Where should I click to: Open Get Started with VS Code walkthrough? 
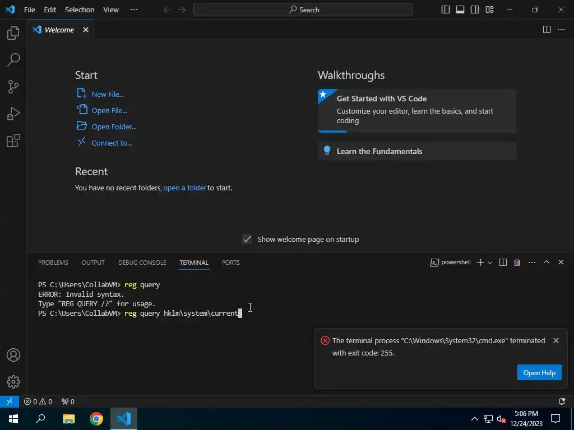click(x=417, y=110)
